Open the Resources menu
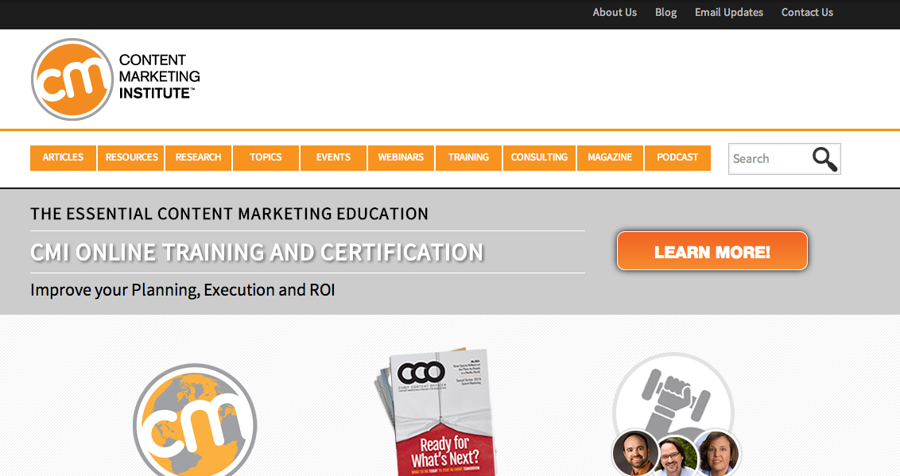The image size is (900, 476). pos(131,157)
